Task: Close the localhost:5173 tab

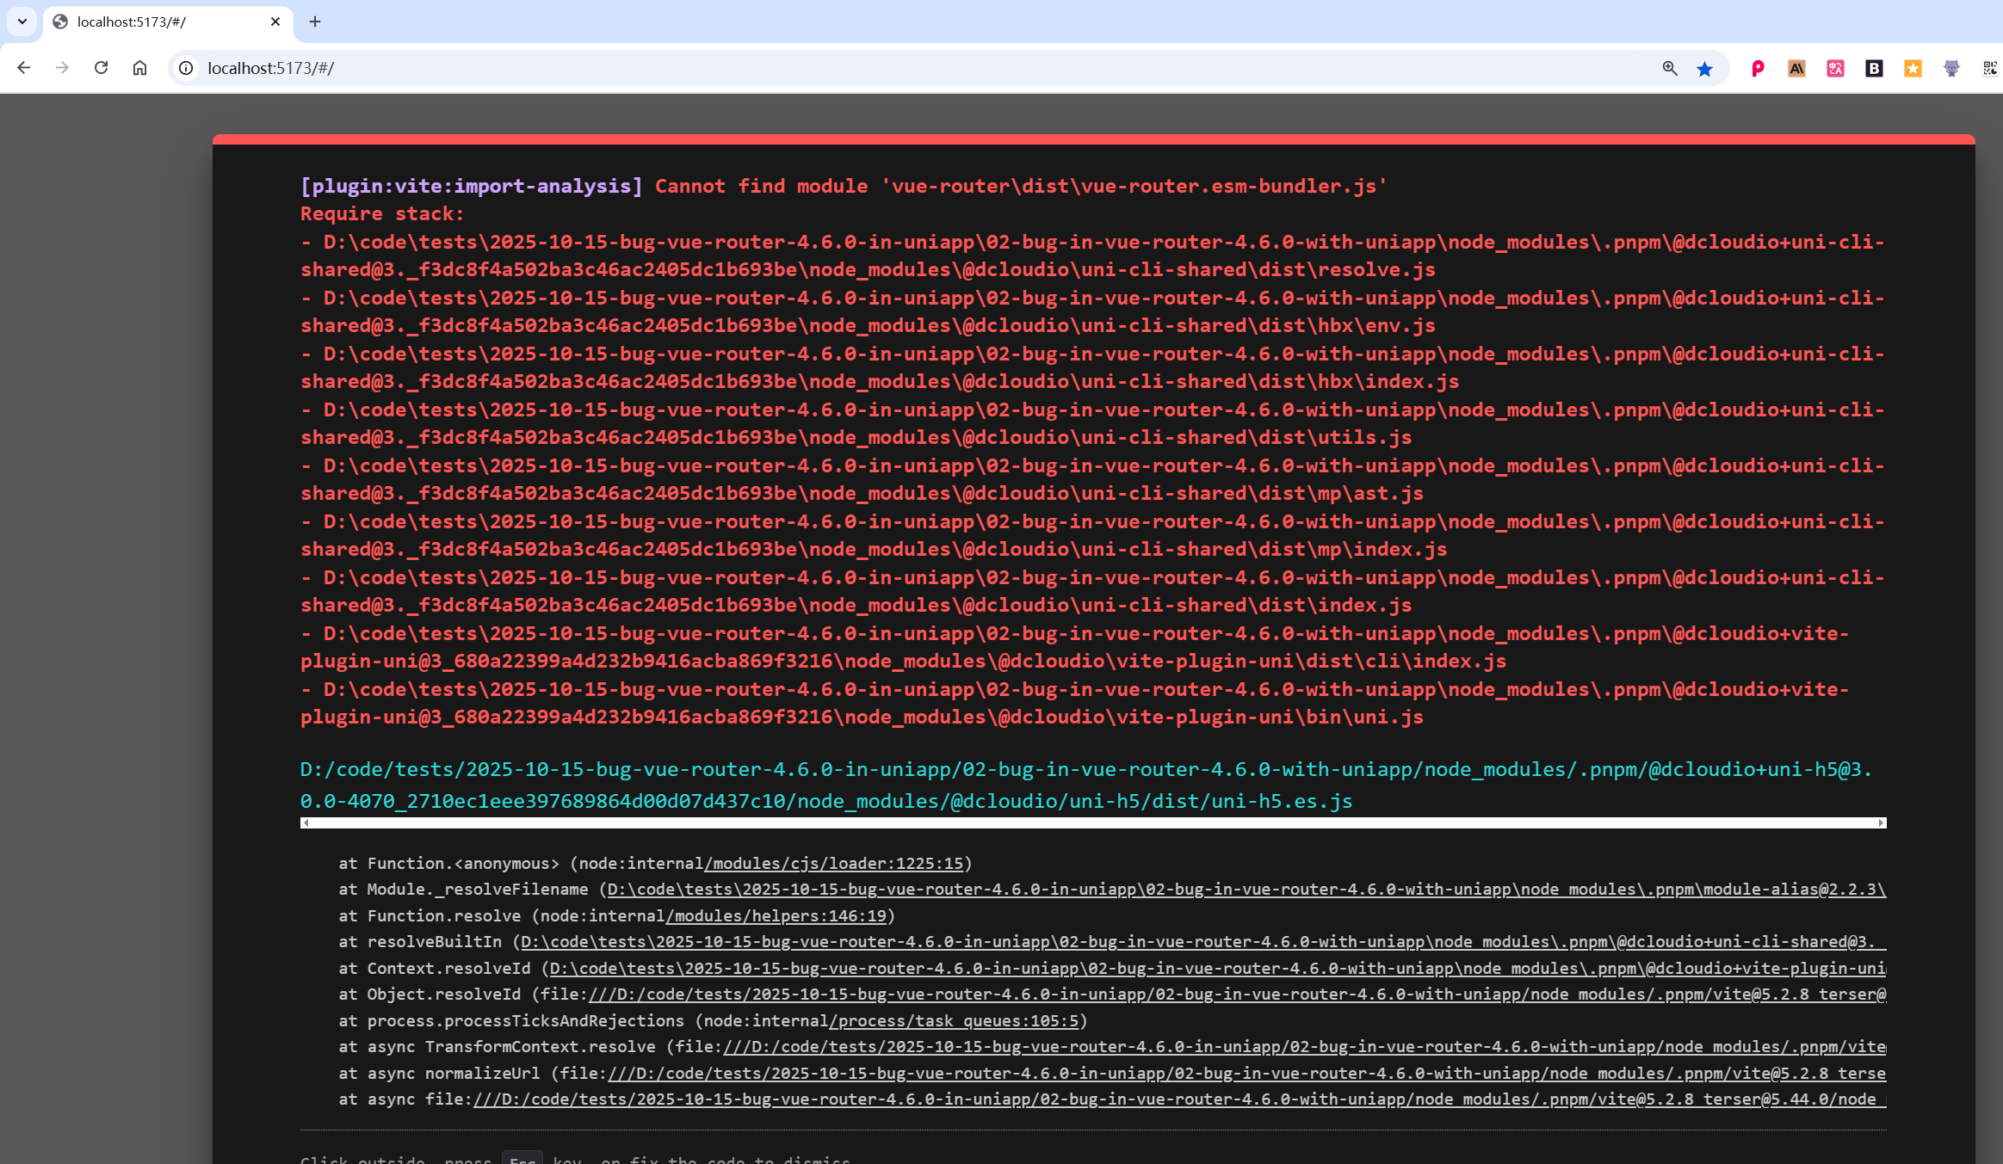Action: (275, 22)
